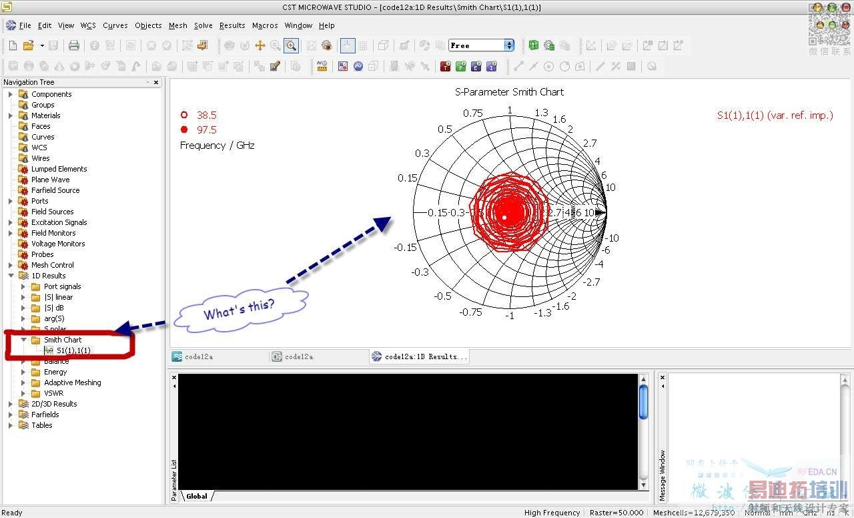The height and width of the screenshot is (518, 854).
Task: Click the yellow import/export arrow icon
Action: [x=203, y=45]
